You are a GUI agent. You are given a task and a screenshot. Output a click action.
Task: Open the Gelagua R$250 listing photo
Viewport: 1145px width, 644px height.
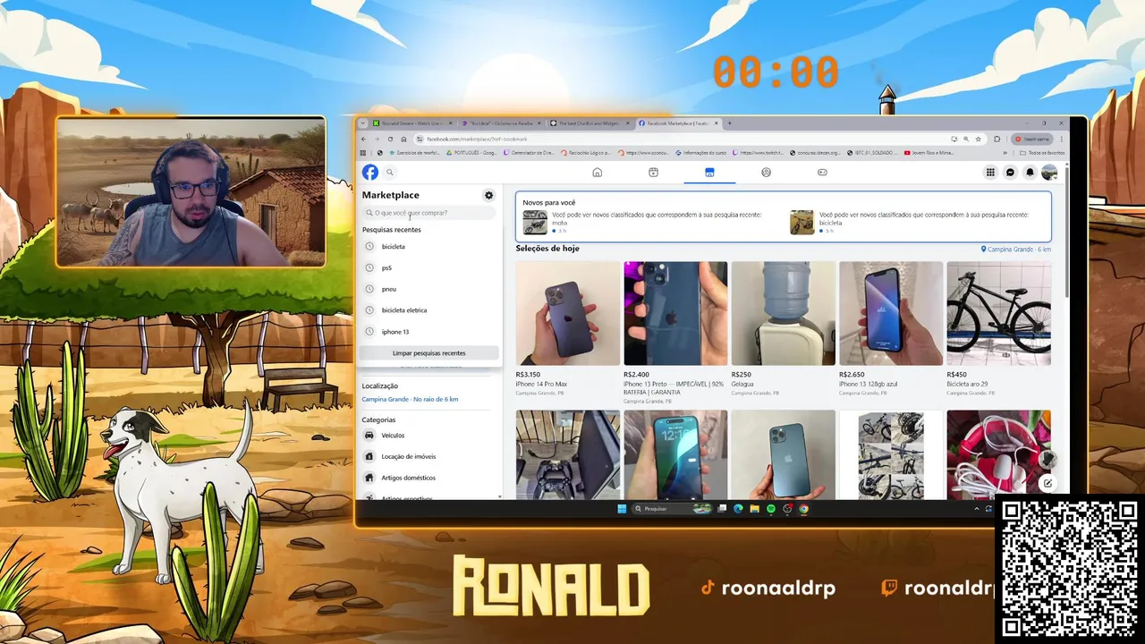(x=784, y=313)
